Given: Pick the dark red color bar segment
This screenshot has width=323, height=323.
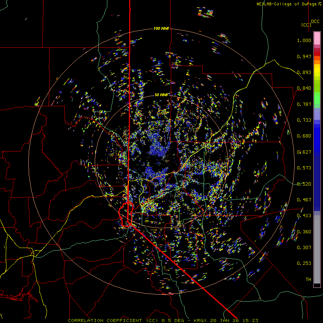Looking at the screenshot, I should pos(317,54).
